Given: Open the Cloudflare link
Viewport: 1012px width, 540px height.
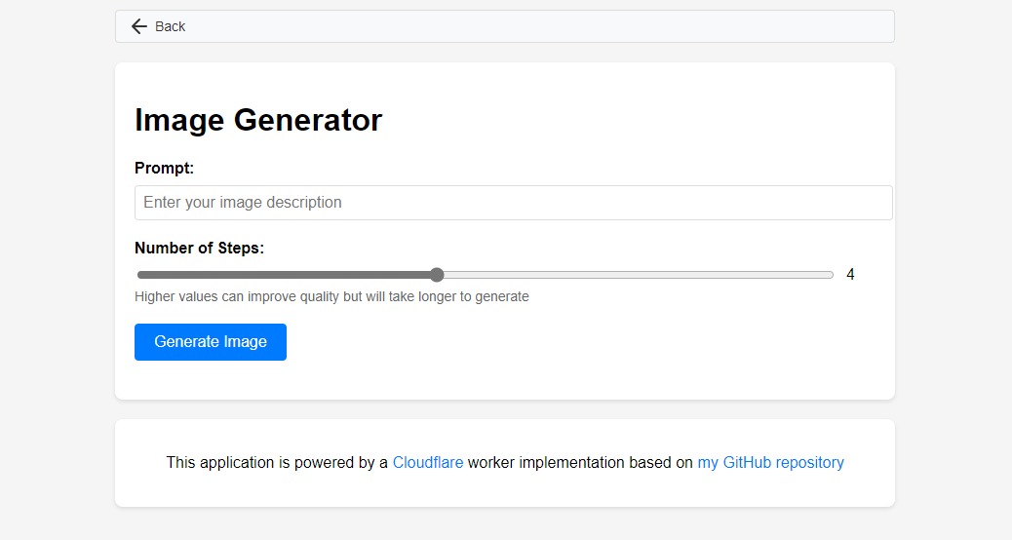Looking at the screenshot, I should coord(427,463).
